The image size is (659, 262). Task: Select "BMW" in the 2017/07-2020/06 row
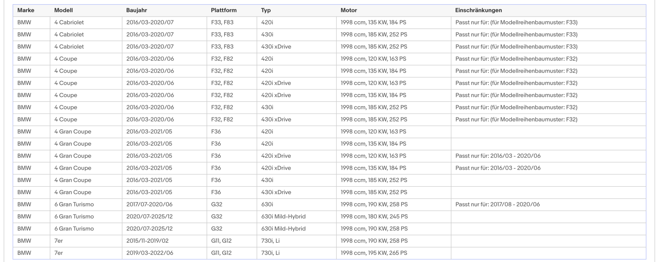pos(24,204)
